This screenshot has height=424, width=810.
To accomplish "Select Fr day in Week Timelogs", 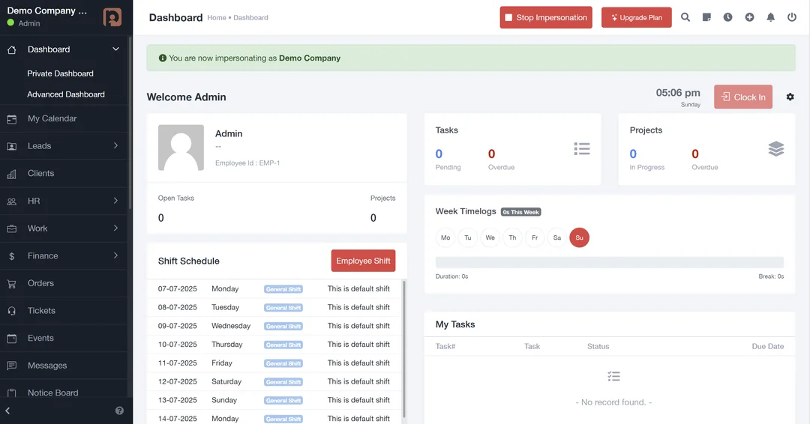I will tap(535, 237).
